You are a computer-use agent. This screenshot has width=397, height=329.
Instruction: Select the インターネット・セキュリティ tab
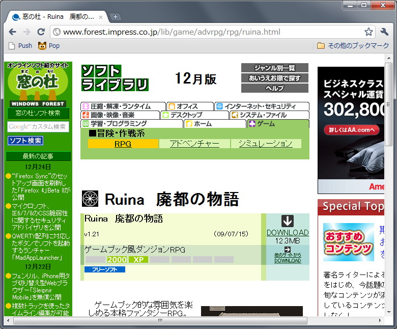click(x=262, y=106)
